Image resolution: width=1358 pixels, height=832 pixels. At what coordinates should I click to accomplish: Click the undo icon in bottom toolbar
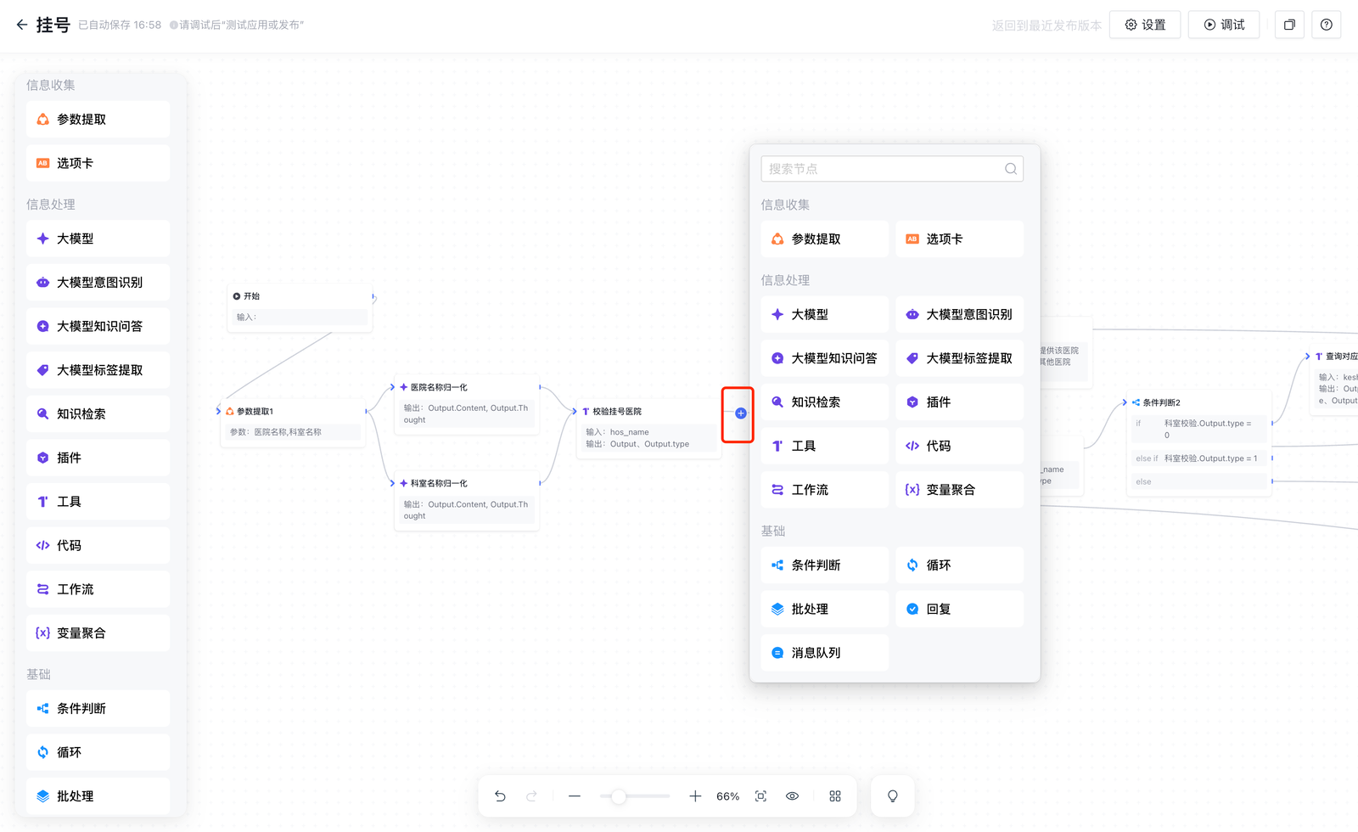(500, 796)
